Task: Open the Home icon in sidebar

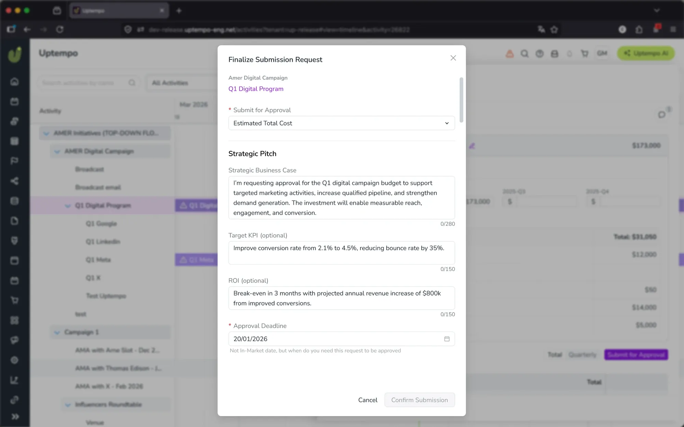Action: tap(14, 82)
